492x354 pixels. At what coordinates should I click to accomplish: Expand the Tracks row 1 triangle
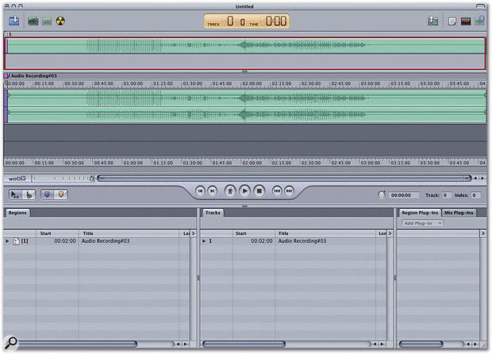pyautogui.click(x=204, y=241)
